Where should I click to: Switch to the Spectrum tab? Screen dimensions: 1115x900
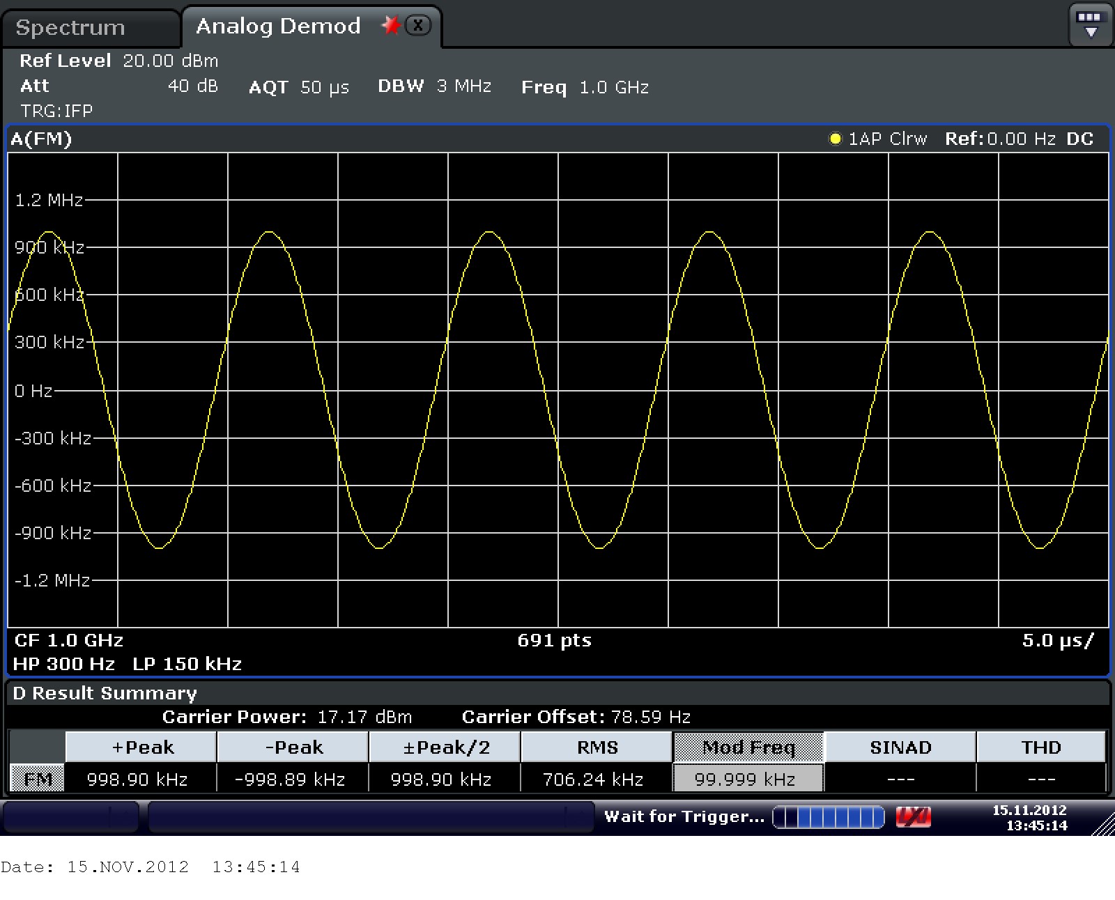point(70,27)
